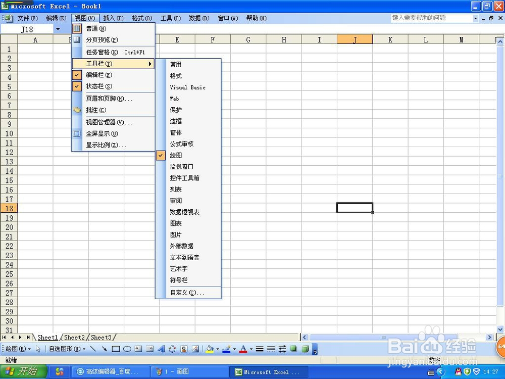Image resolution: width=505 pixels, height=379 pixels.
Task: Open the 文件 File menu
Action: [27, 18]
